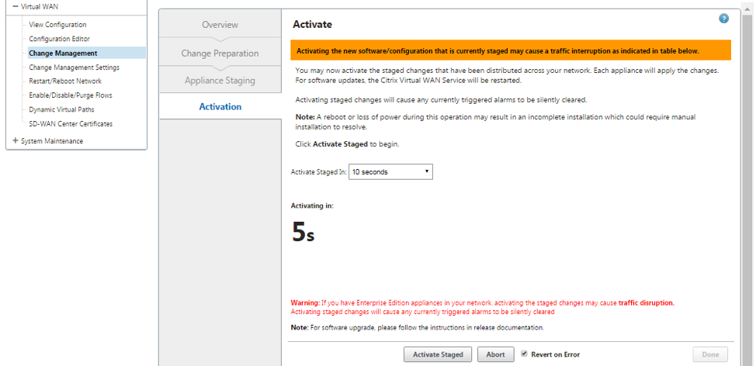Click the Activate page heading
This screenshot has height=366, width=756.
click(x=313, y=24)
